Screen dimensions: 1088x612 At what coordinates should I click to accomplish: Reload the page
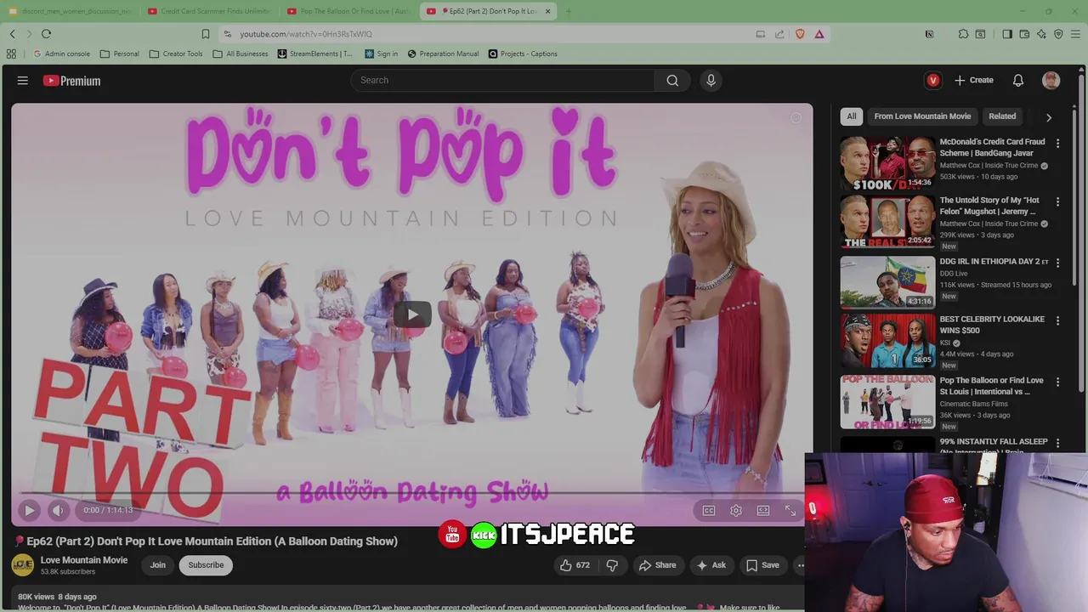[46, 34]
